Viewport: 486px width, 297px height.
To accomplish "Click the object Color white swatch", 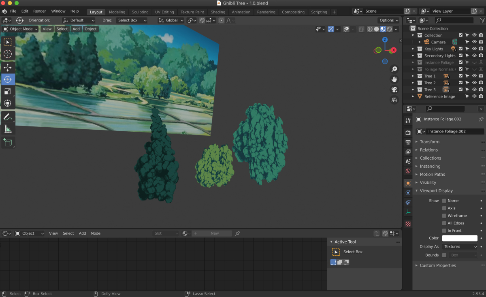I will pyautogui.click(x=460, y=238).
